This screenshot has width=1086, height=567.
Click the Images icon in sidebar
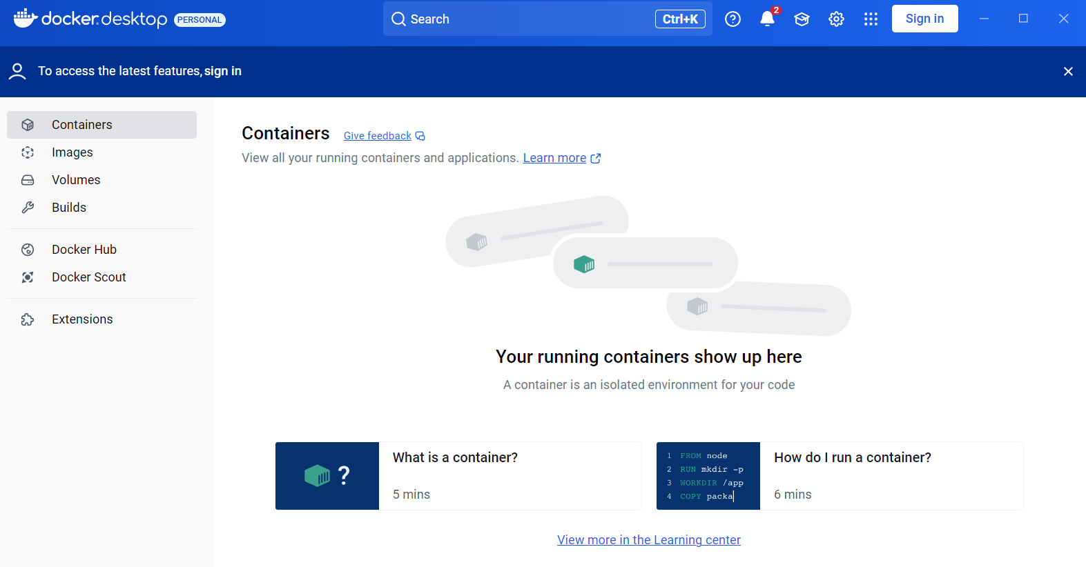[28, 152]
